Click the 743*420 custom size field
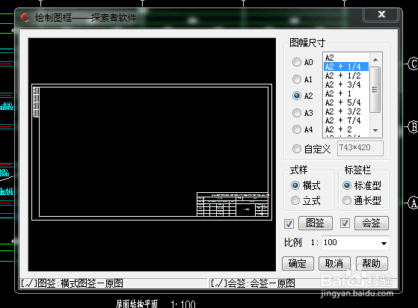The width and height of the screenshot is (418, 308). pyautogui.click(x=360, y=148)
